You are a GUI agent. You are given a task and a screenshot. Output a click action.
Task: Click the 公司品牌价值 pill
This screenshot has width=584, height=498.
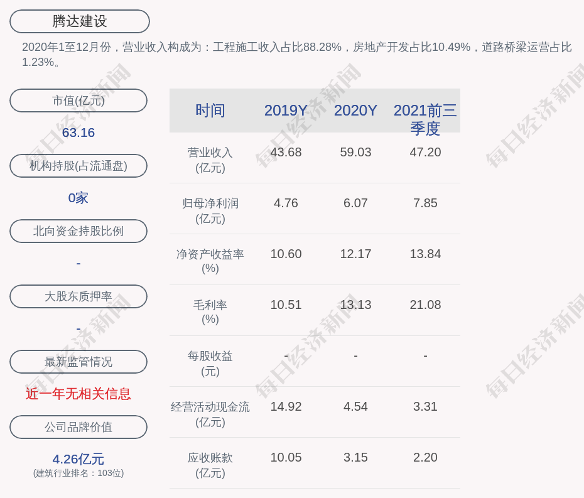pyautogui.click(x=78, y=427)
